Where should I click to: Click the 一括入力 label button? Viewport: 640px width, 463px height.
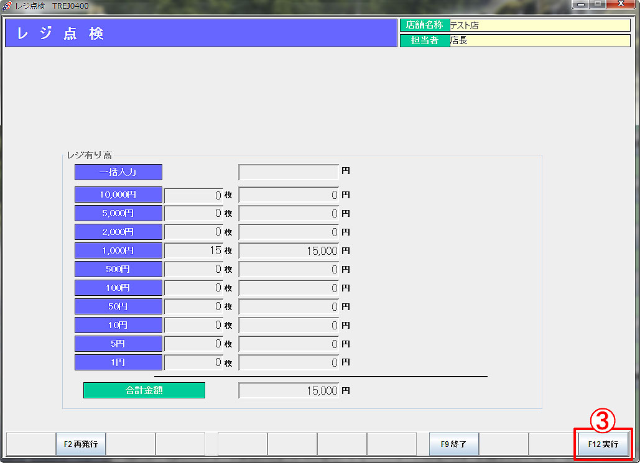pyautogui.click(x=118, y=172)
